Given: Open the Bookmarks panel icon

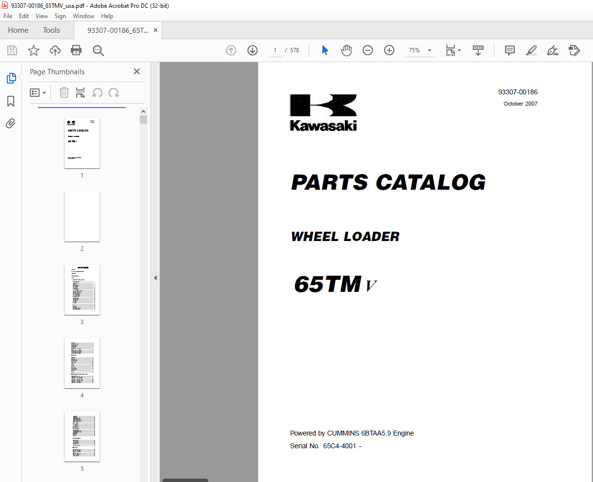Looking at the screenshot, I should (11, 101).
